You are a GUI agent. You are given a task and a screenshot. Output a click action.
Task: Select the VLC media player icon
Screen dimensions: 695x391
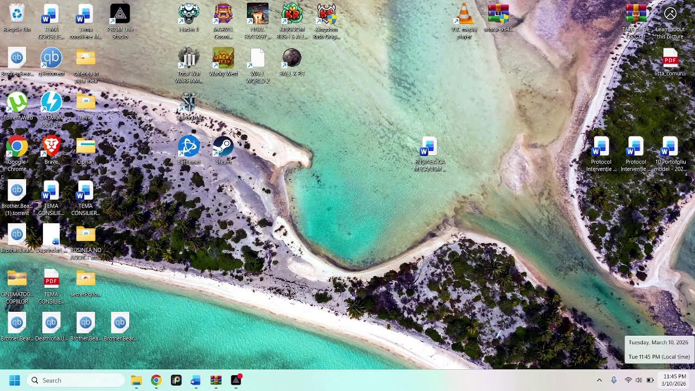pos(464,21)
